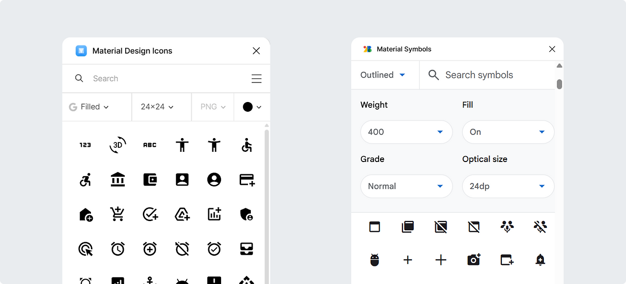Open the PNG format dropdown
626x284 pixels.
tap(213, 107)
